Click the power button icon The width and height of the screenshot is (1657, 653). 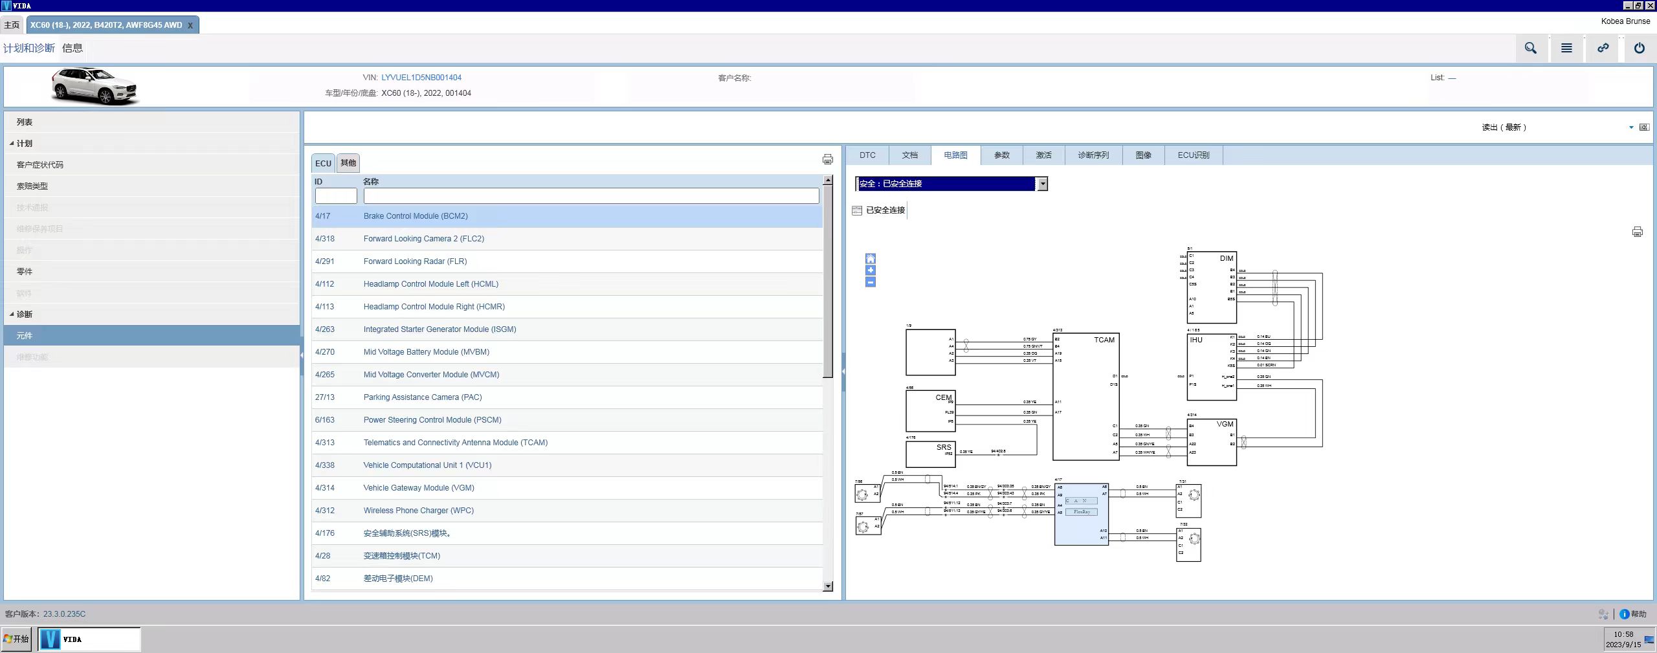(1639, 48)
